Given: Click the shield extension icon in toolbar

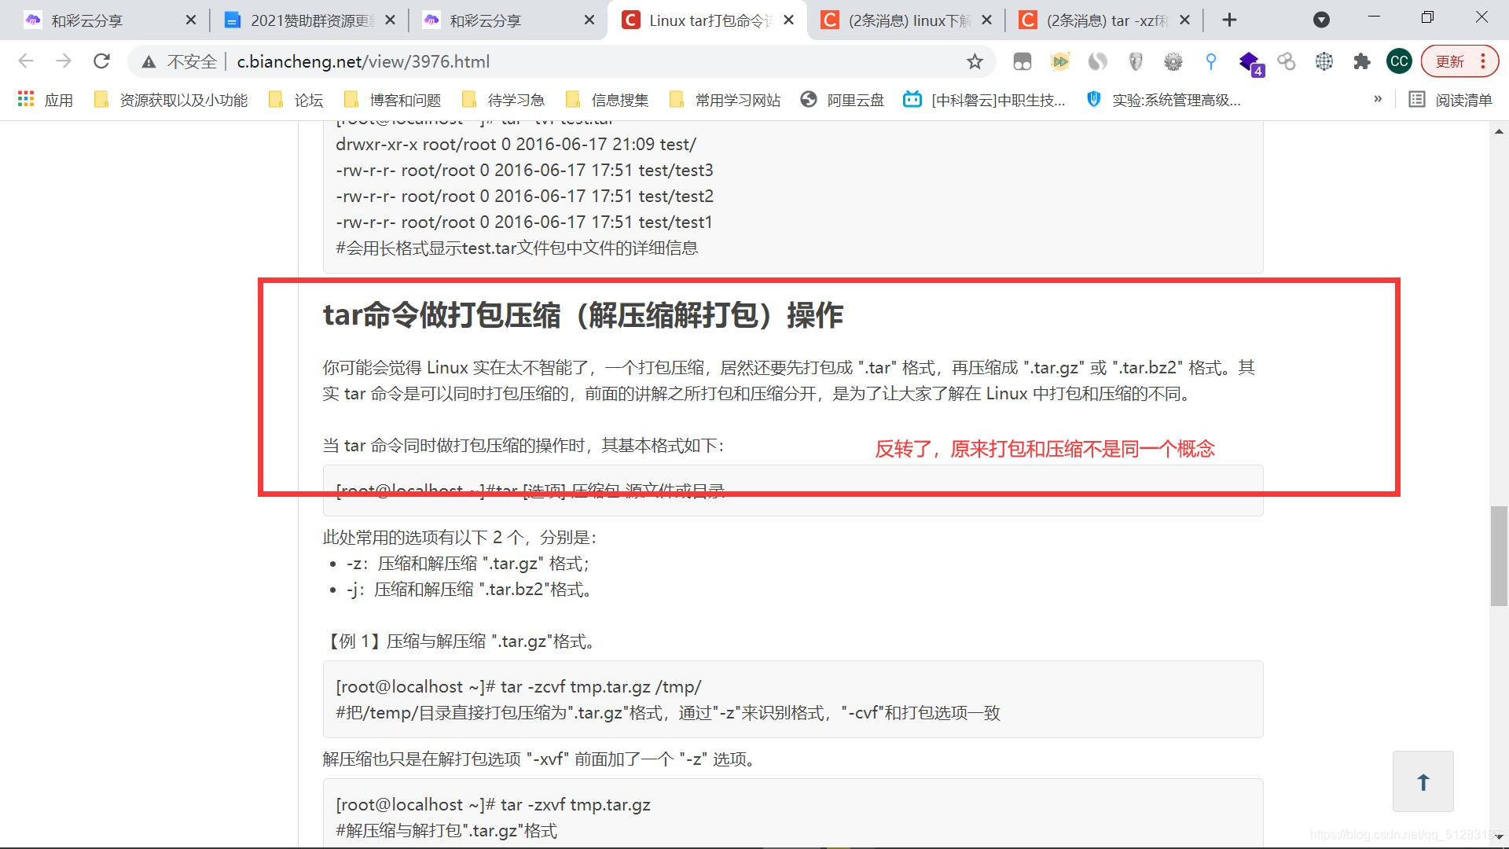Looking at the screenshot, I should (1136, 61).
